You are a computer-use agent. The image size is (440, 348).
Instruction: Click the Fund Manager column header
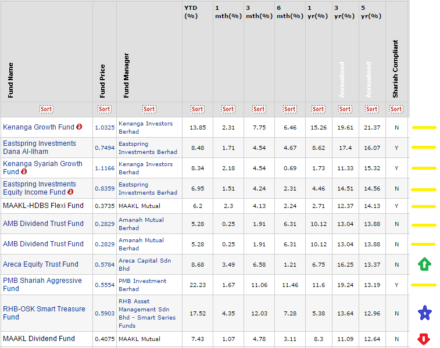tap(126, 75)
